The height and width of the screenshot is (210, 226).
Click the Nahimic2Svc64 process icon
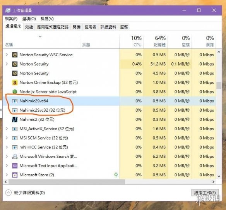pos(15,101)
